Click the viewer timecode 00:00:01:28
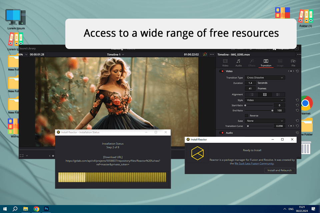Viewport: 320px width, 213px height. [37, 55]
